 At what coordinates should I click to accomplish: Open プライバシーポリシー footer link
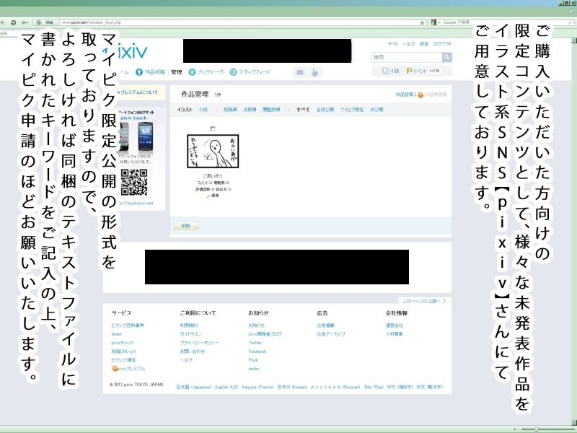point(200,343)
